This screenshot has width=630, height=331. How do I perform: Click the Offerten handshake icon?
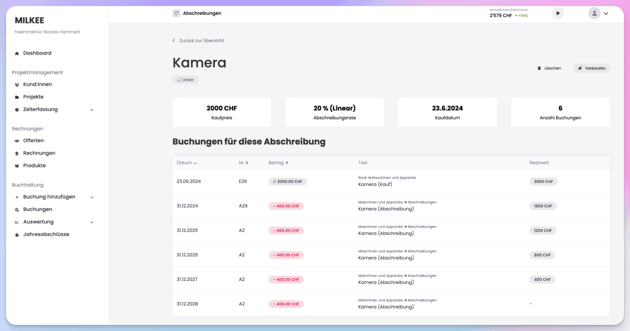(17, 141)
